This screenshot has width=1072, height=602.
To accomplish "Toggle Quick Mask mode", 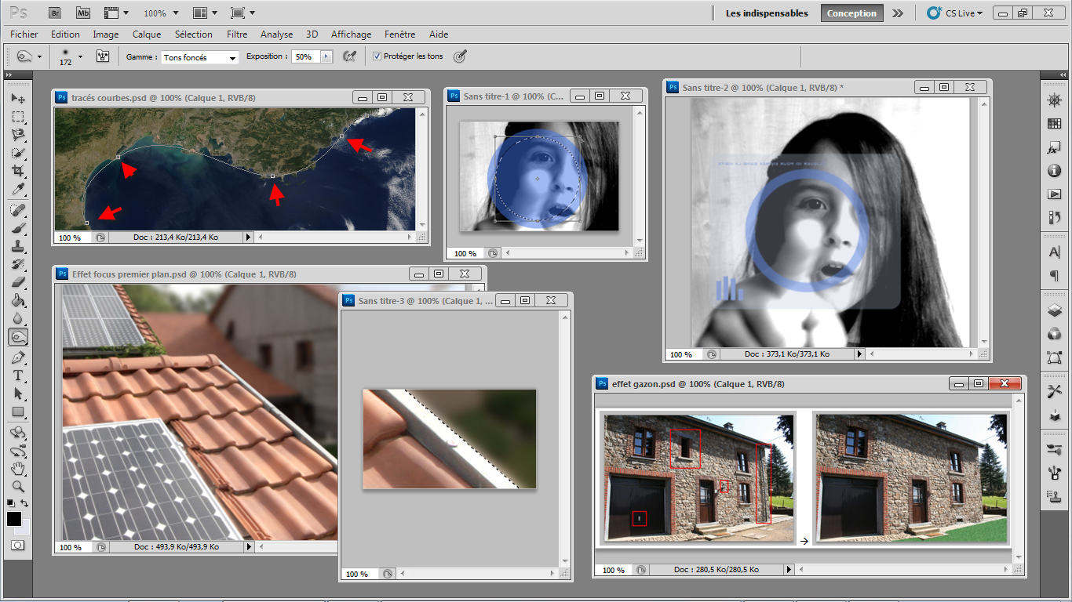I will click(x=18, y=545).
